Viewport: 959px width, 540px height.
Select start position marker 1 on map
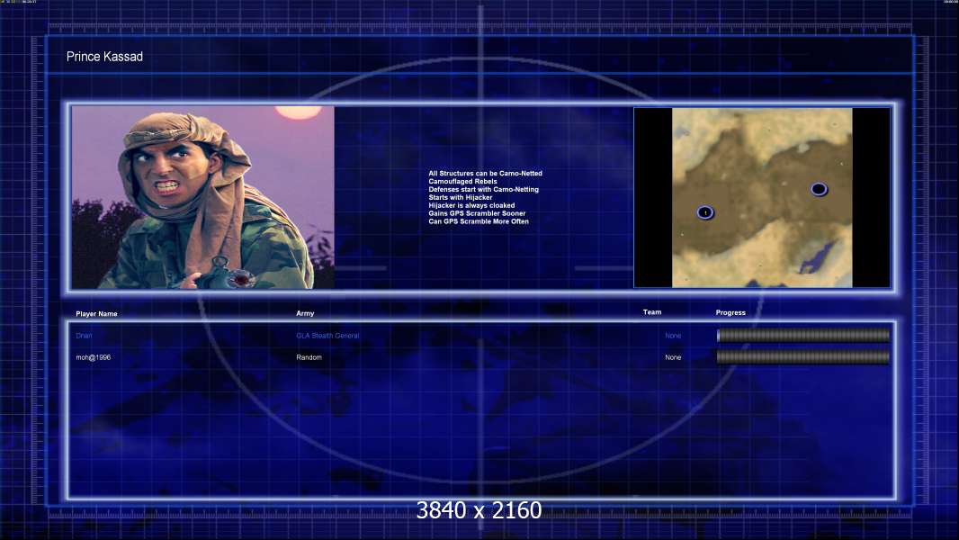pos(705,212)
